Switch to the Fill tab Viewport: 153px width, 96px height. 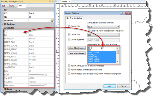(x=4, y=6)
